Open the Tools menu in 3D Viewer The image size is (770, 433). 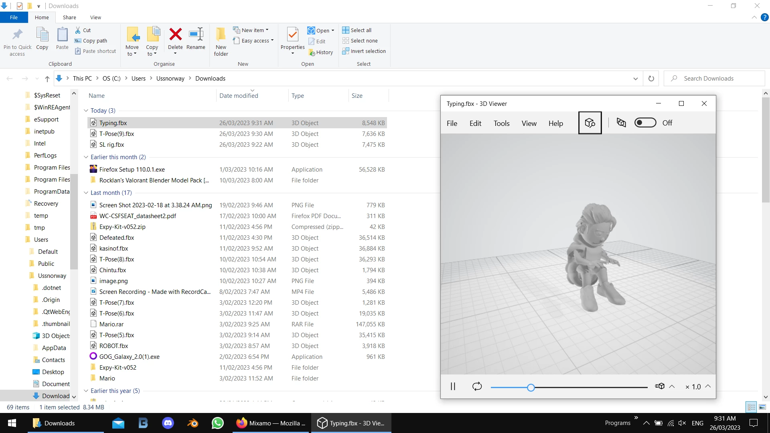click(501, 123)
